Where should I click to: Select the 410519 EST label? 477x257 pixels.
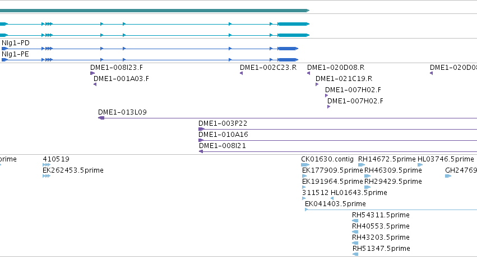click(x=56, y=159)
